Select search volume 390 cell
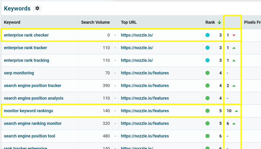Screen dimensions: 261x149 point(106,86)
